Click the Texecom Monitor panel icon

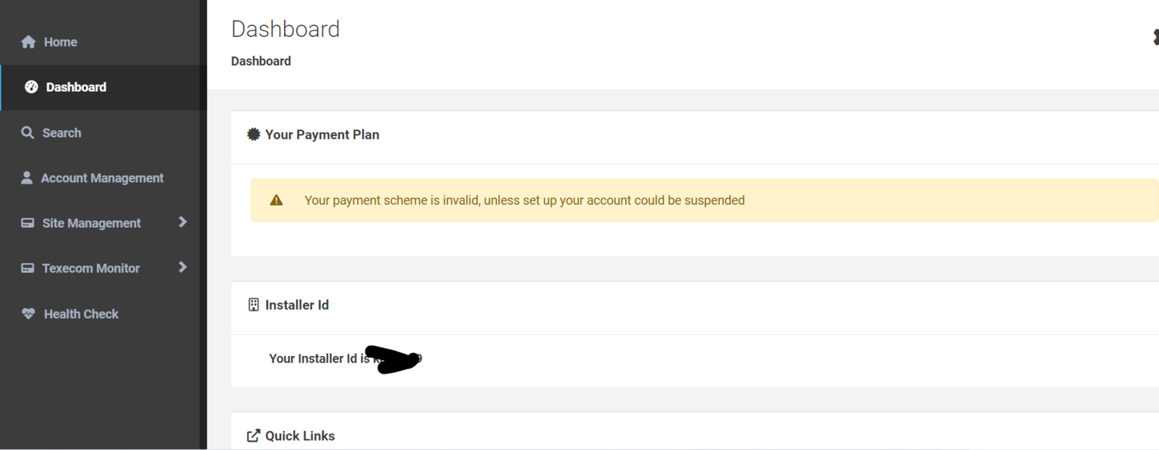[28, 268]
